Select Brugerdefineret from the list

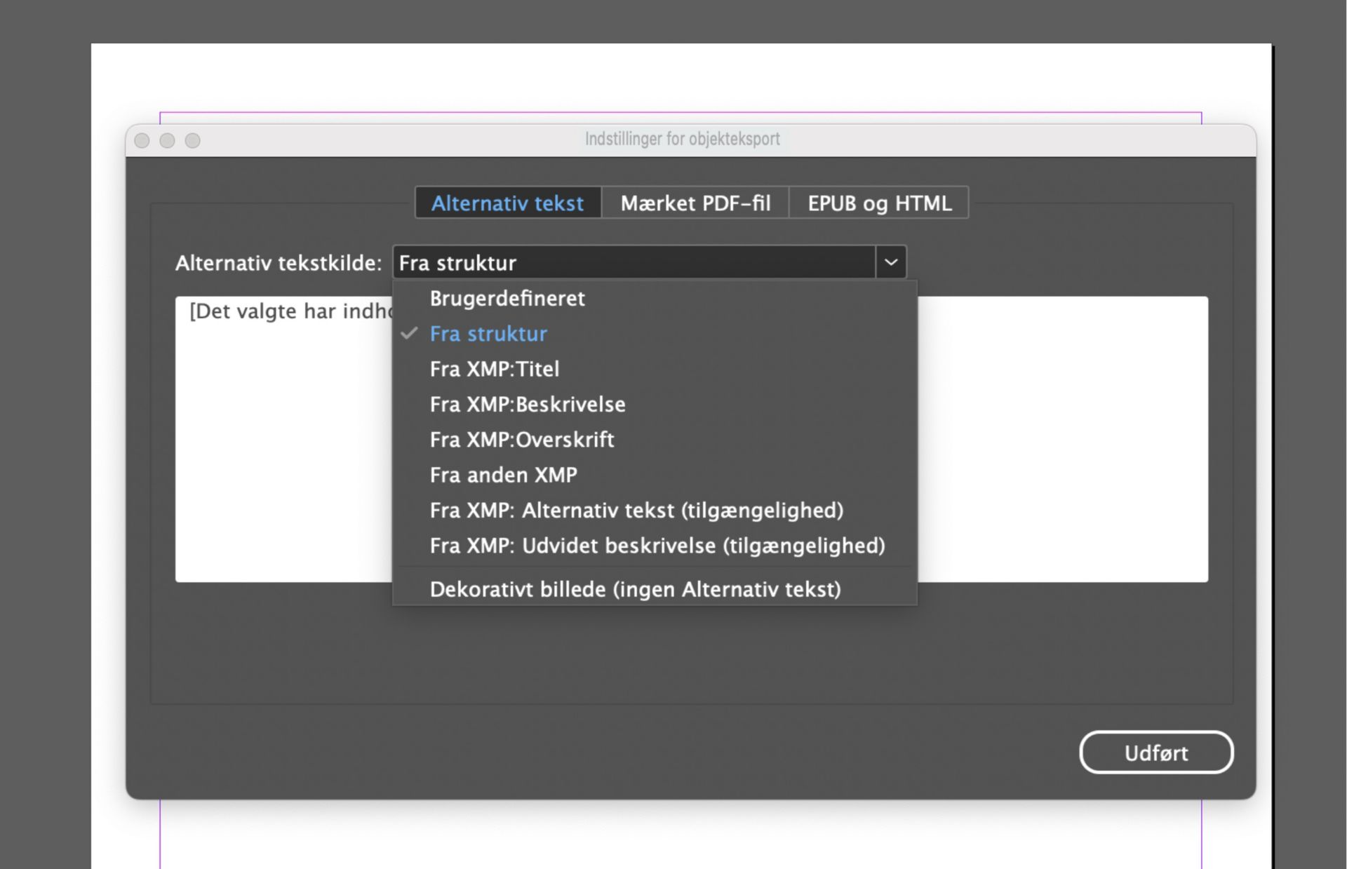tap(507, 299)
